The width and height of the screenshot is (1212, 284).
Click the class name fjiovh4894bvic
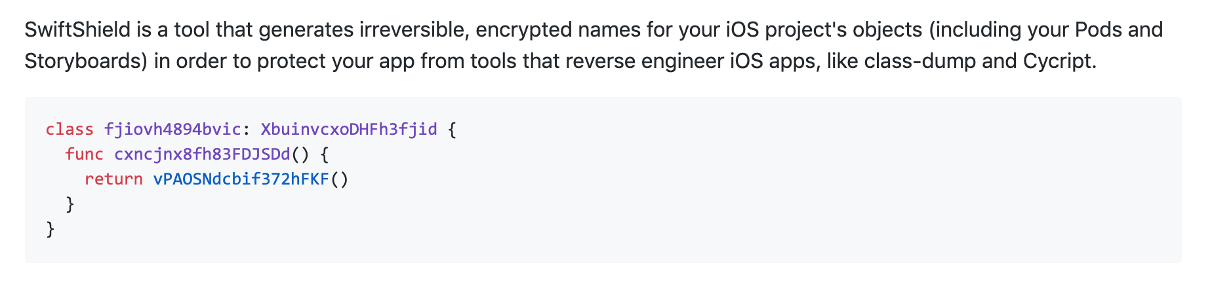(172, 130)
